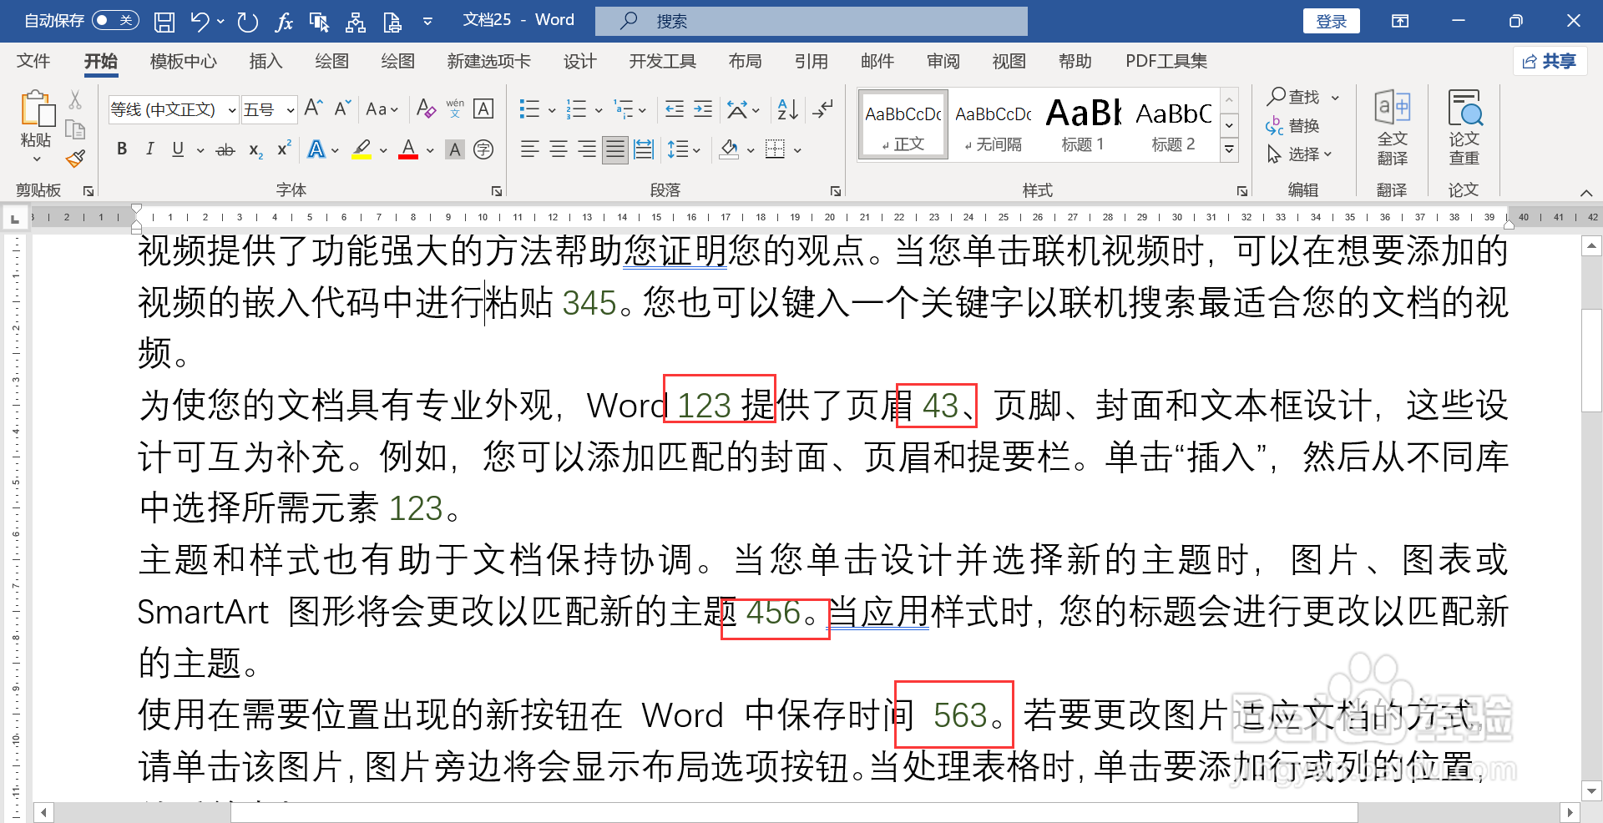Click the tab selector at ruler corner
Screen dimensions: 1603x823
tap(14, 219)
